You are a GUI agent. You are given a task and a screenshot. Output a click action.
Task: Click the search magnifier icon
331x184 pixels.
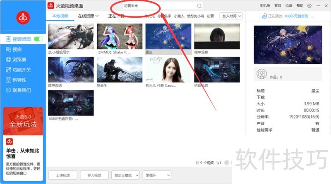click(199, 6)
